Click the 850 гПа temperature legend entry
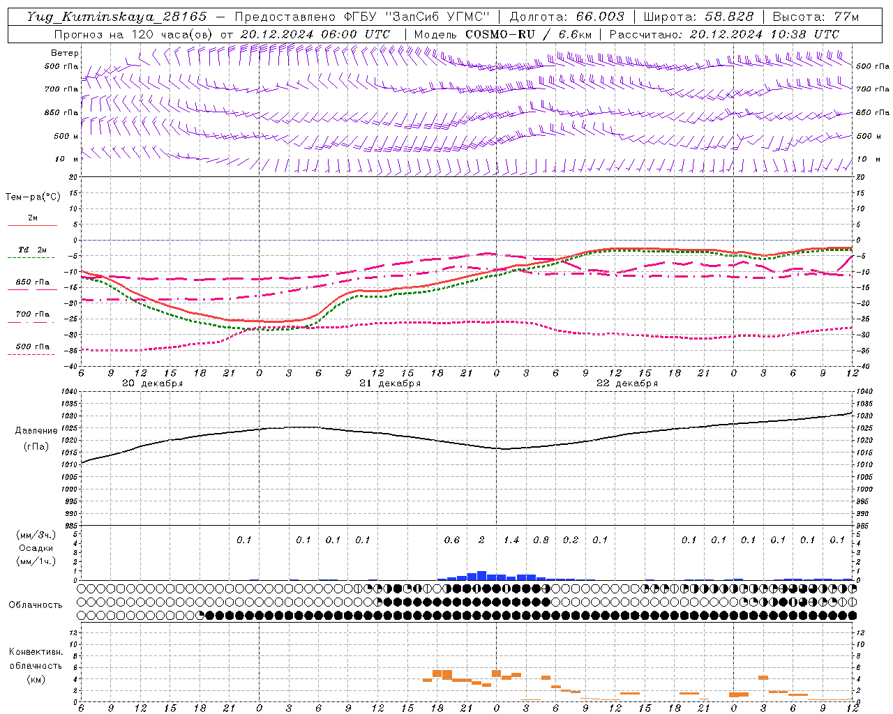The width and height of the screenshot is (893, 714). tap(32, 282)
